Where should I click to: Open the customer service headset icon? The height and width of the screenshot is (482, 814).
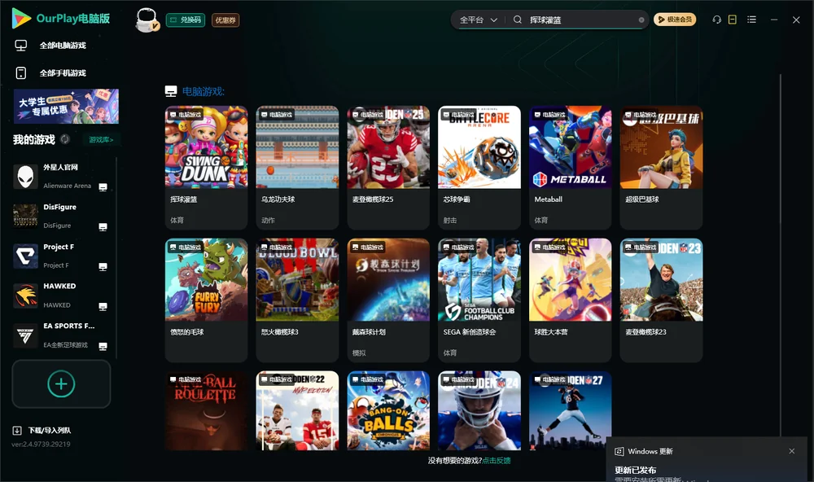[717, 20]
